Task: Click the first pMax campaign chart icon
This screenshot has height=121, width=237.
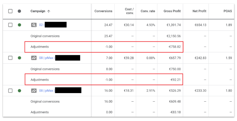Action: point(34,58)
